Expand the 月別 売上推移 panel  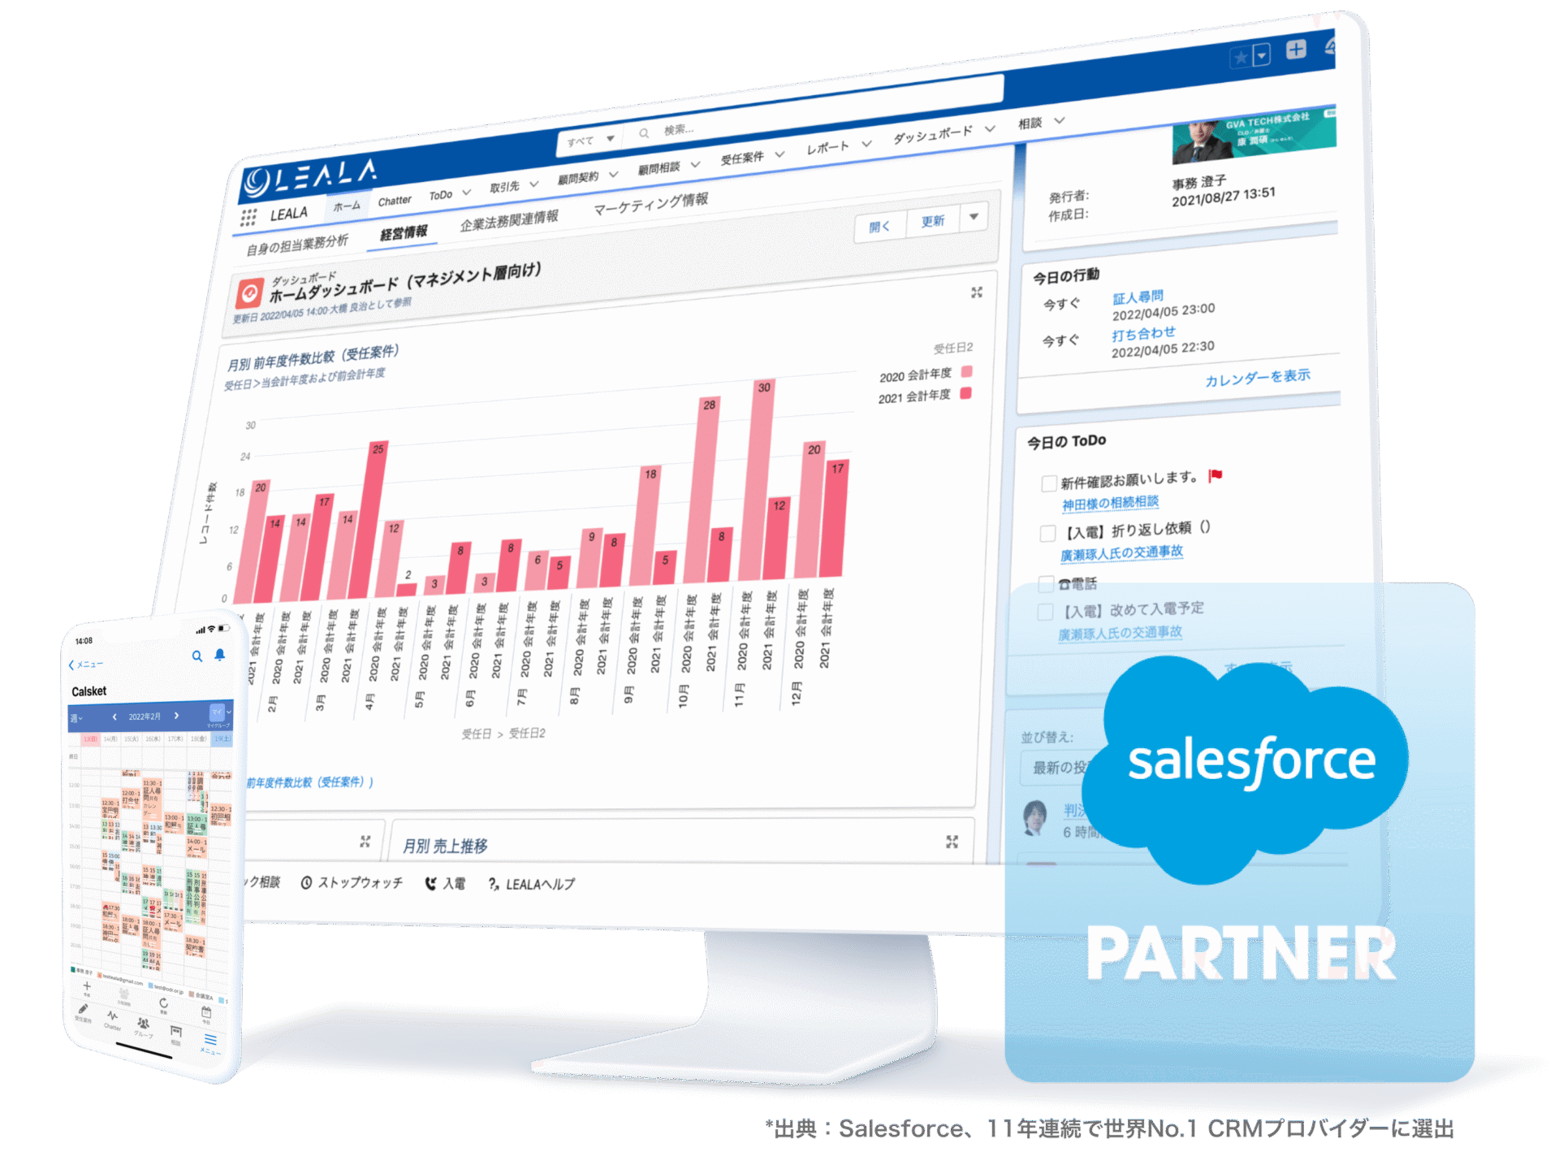pos(952,842)
